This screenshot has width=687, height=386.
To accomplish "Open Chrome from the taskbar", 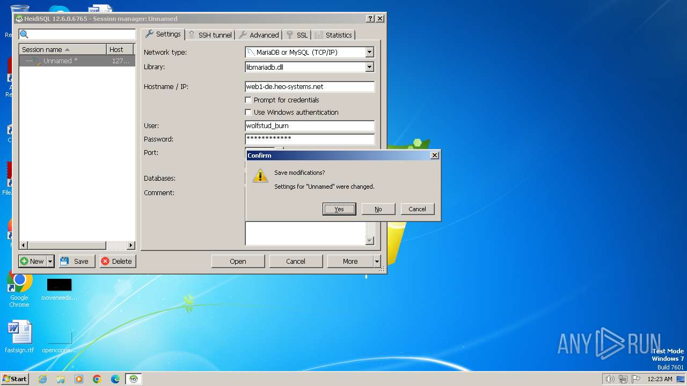I will pyautogui.click(x=97, y=379).
